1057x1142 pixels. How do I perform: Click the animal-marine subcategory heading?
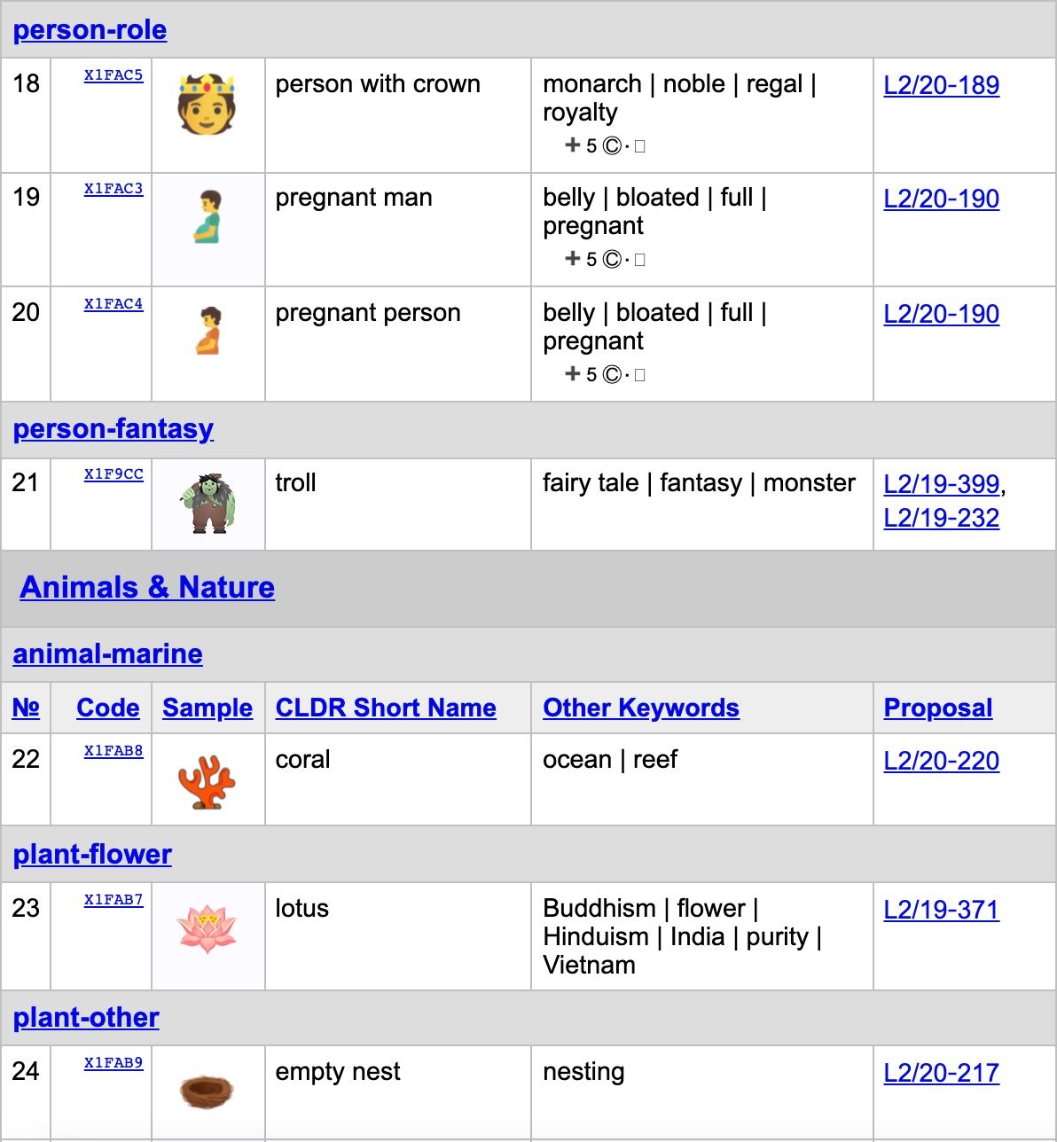point(106,653)
